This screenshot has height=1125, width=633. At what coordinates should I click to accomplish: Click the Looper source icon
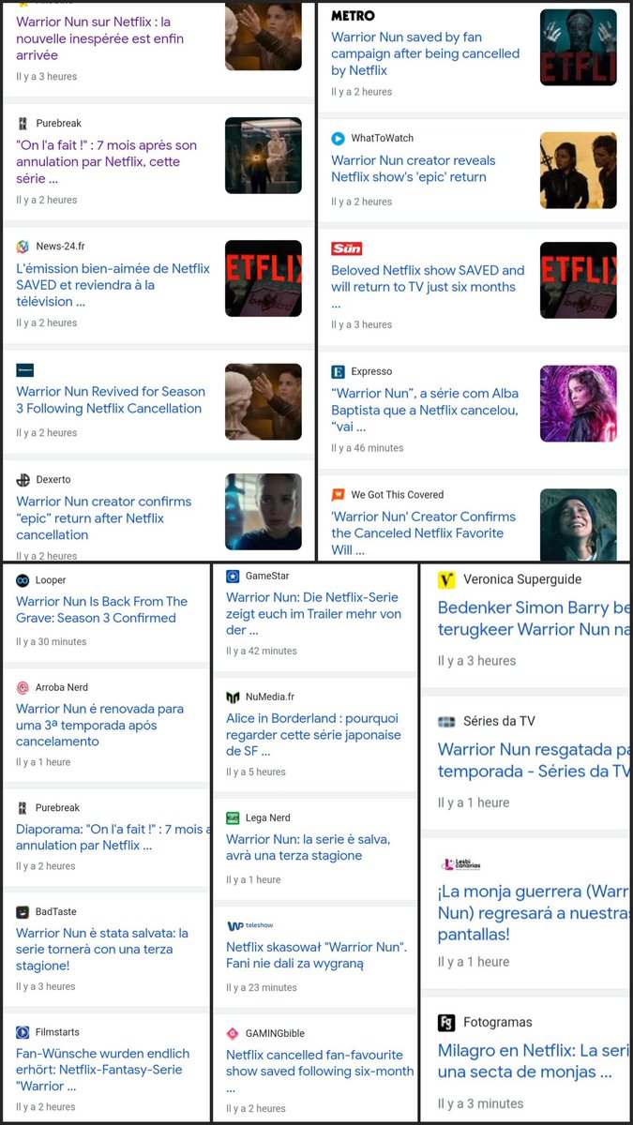click(23, 580)
